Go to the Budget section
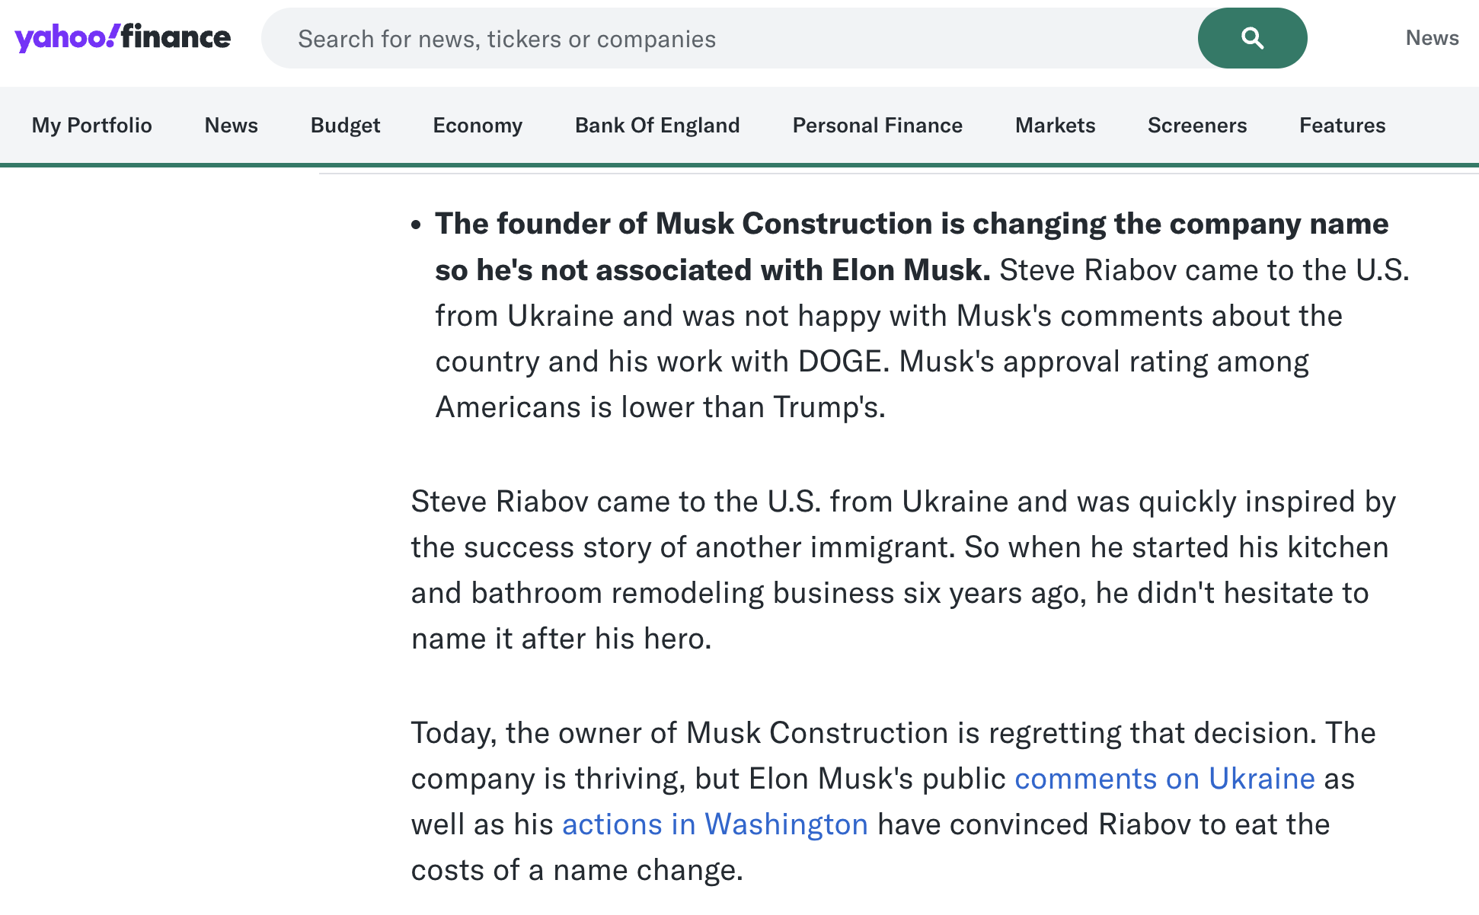This screenshot has height=915, width=1479. (x=345, y=126)
